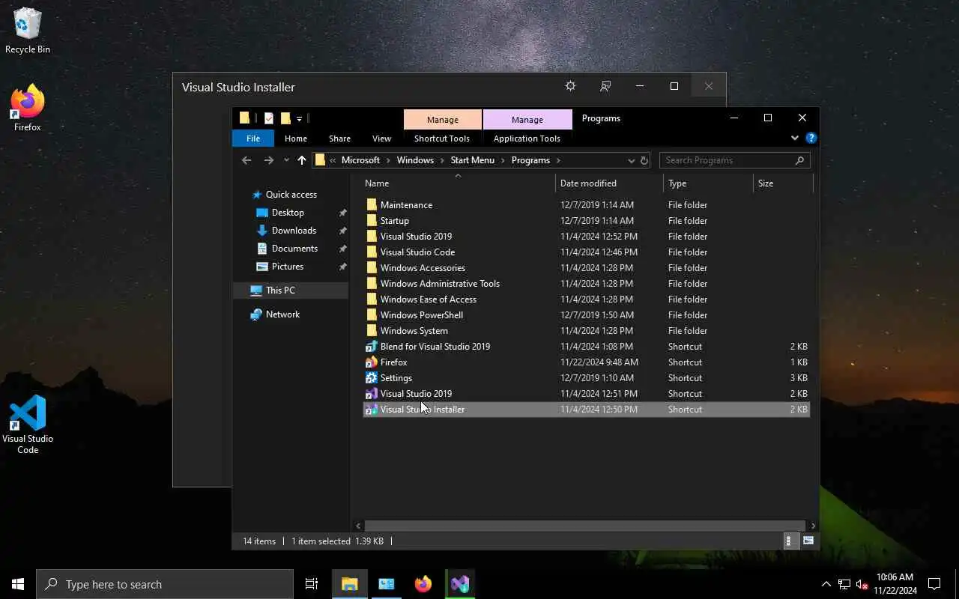Click the search magnifier icon in Explorer

(x=799, y=160)
